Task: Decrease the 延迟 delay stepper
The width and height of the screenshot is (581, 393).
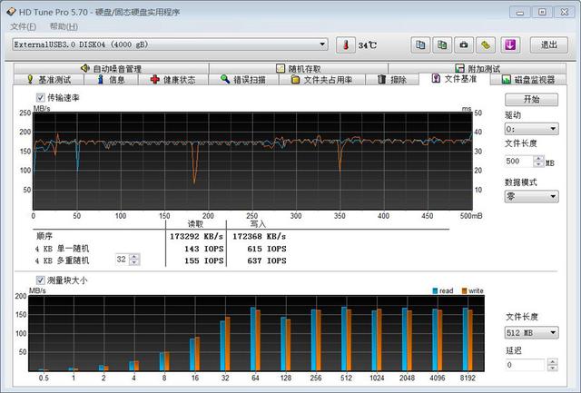Action: pyautogui.click(x=553, y=368)
